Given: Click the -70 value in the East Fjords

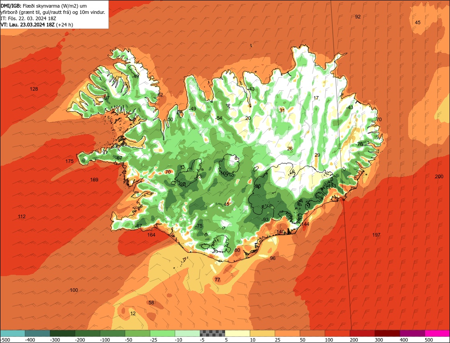Looking at the screenshot, I should coord(359,144).
